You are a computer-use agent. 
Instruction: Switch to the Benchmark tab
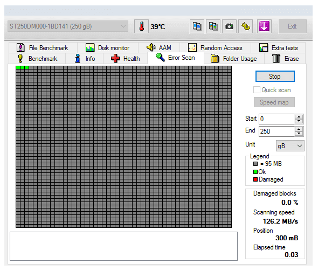[x=37, y=59]
